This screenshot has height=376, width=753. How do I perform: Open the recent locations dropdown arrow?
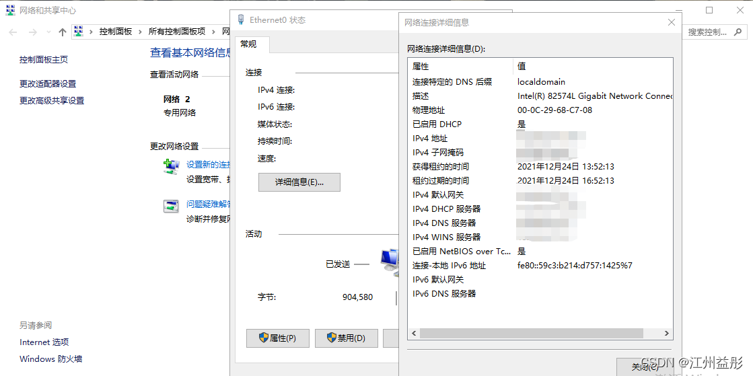pos(48,32)
